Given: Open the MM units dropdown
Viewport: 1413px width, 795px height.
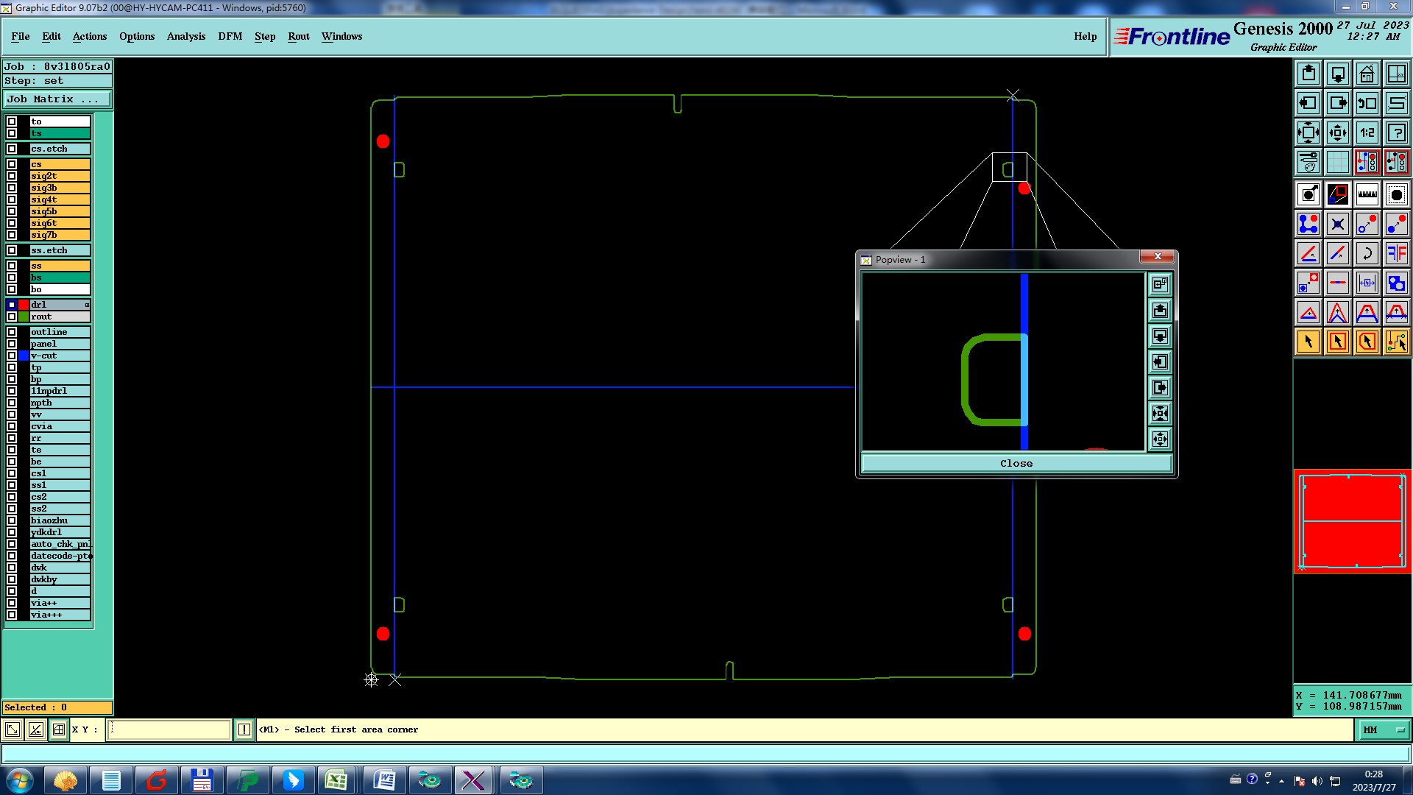Looking at the screenshot, I should point(1384,729).
